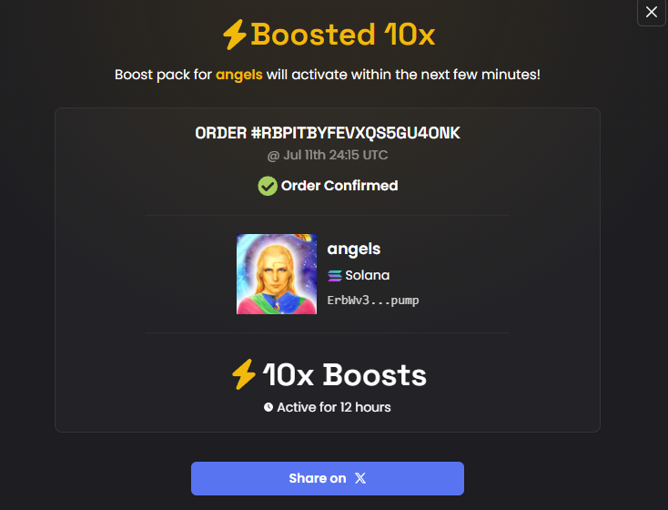Click the Share on X button

coord(328,478)
